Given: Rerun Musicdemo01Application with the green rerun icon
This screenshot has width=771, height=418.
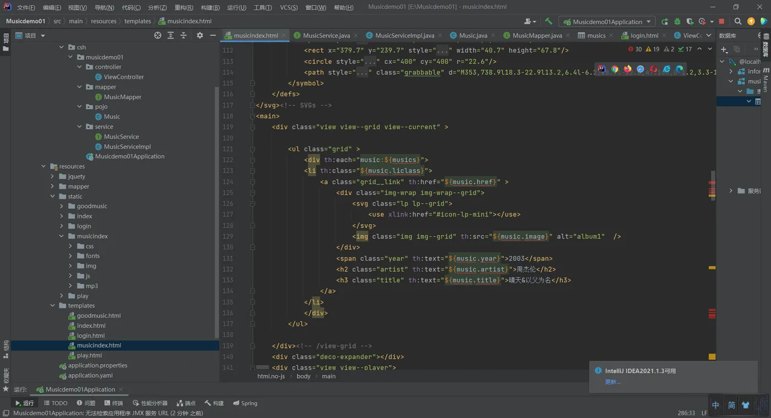Looking at the screenshot, I should pyautogui.click(x=665, y=21).
